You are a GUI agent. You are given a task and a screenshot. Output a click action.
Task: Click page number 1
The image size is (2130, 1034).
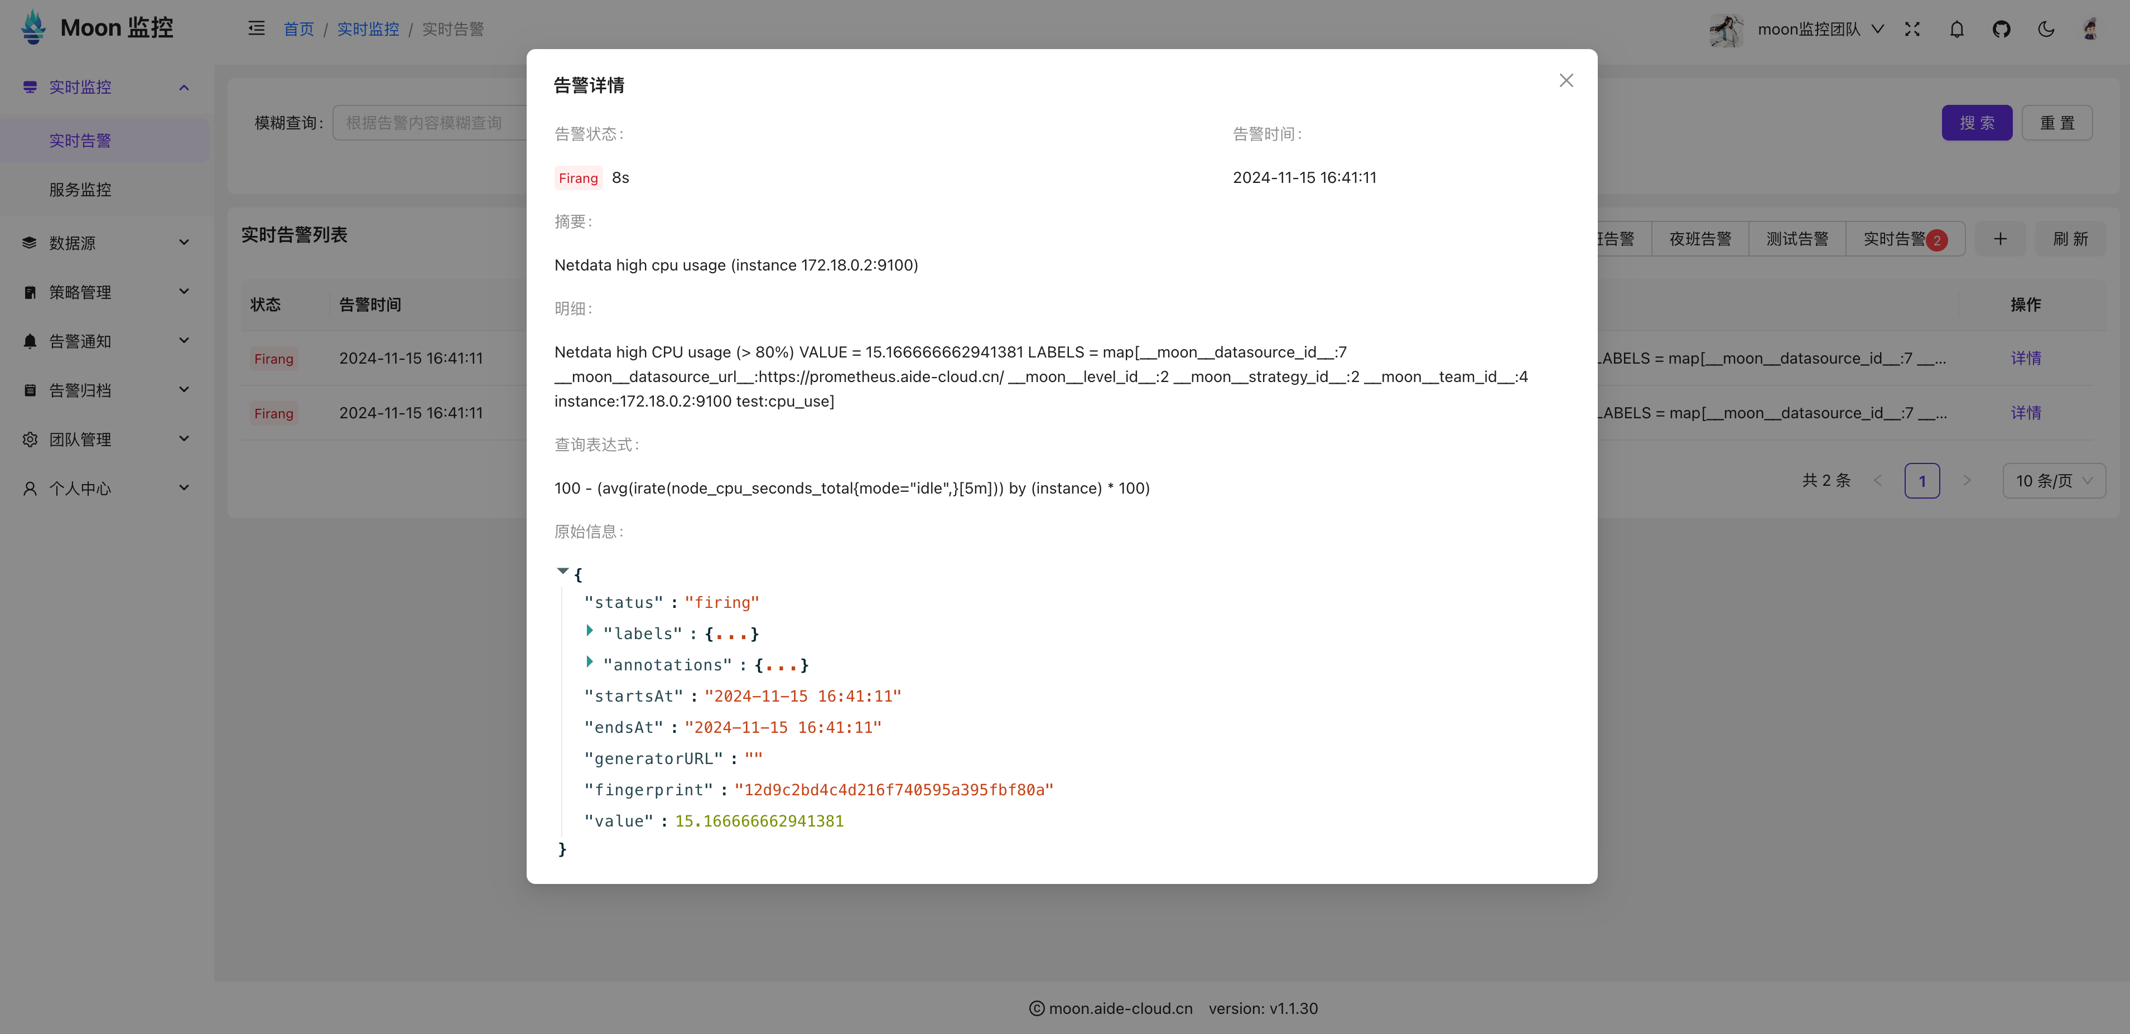[1921, 481]
